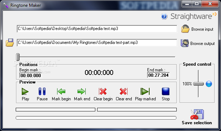Screen dimensions: 221x131
Task: Click the Begin mark time field
Action: 30,75
